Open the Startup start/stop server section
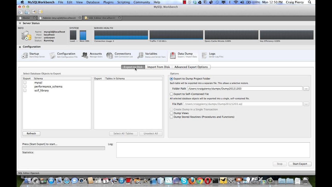 [x=33, y=55]
